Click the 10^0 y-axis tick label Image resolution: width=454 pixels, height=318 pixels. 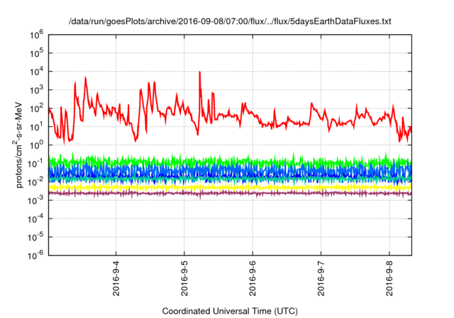point(36,146)
